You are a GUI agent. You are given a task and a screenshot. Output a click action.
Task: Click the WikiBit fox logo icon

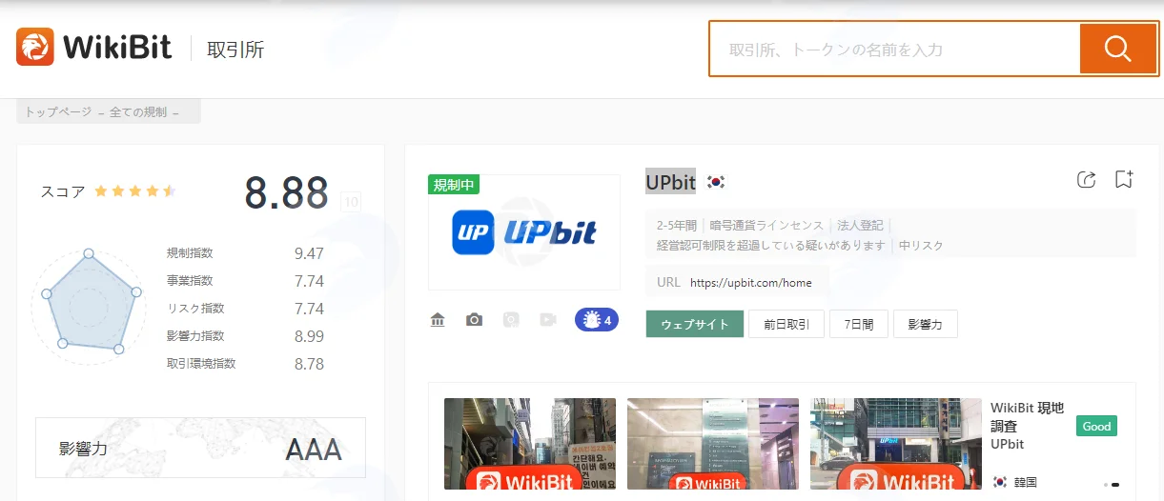(35, 46)
